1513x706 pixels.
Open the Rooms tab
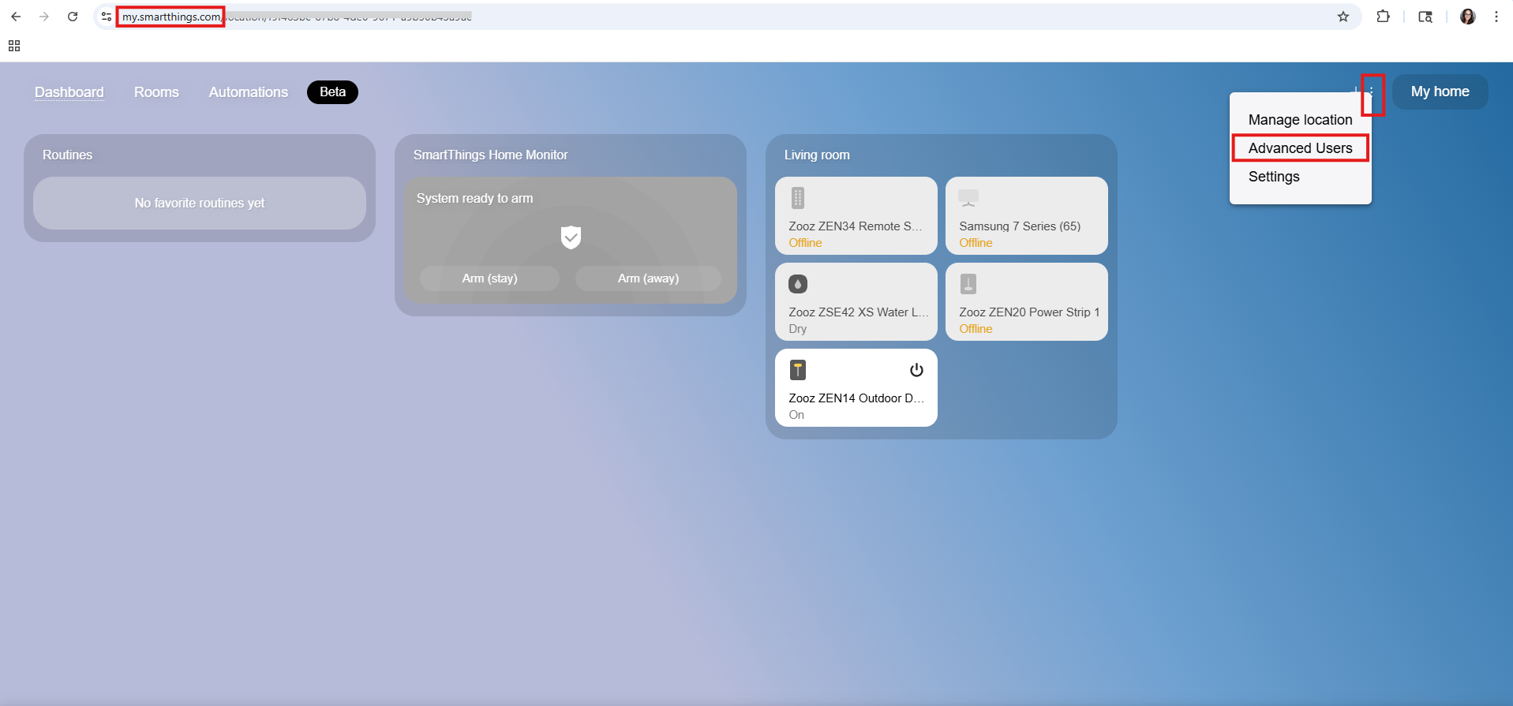point(156,92)
